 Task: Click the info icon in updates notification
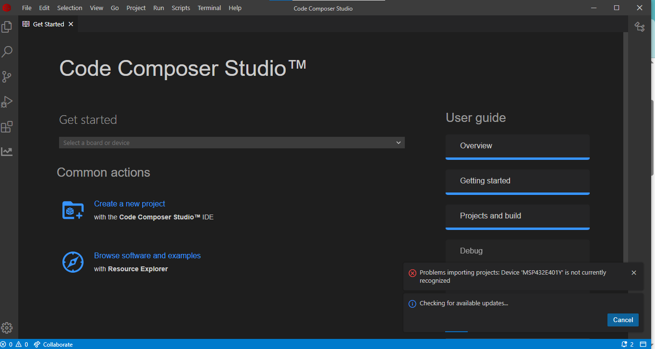pyautogui.click(x=412, y=303)
